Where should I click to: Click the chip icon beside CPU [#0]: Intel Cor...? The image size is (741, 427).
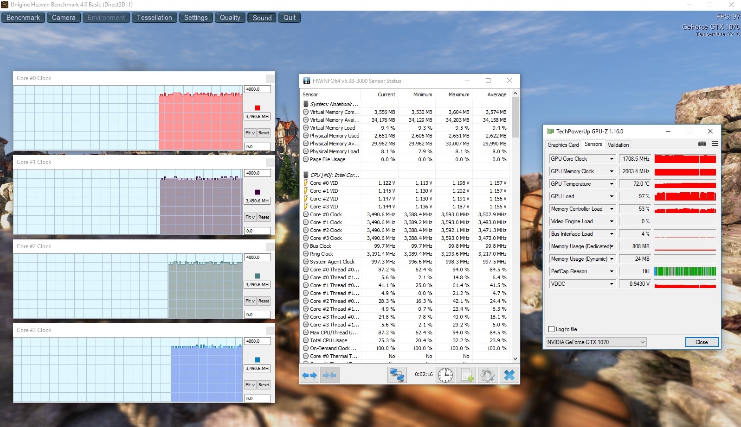[x=306, y=175]
